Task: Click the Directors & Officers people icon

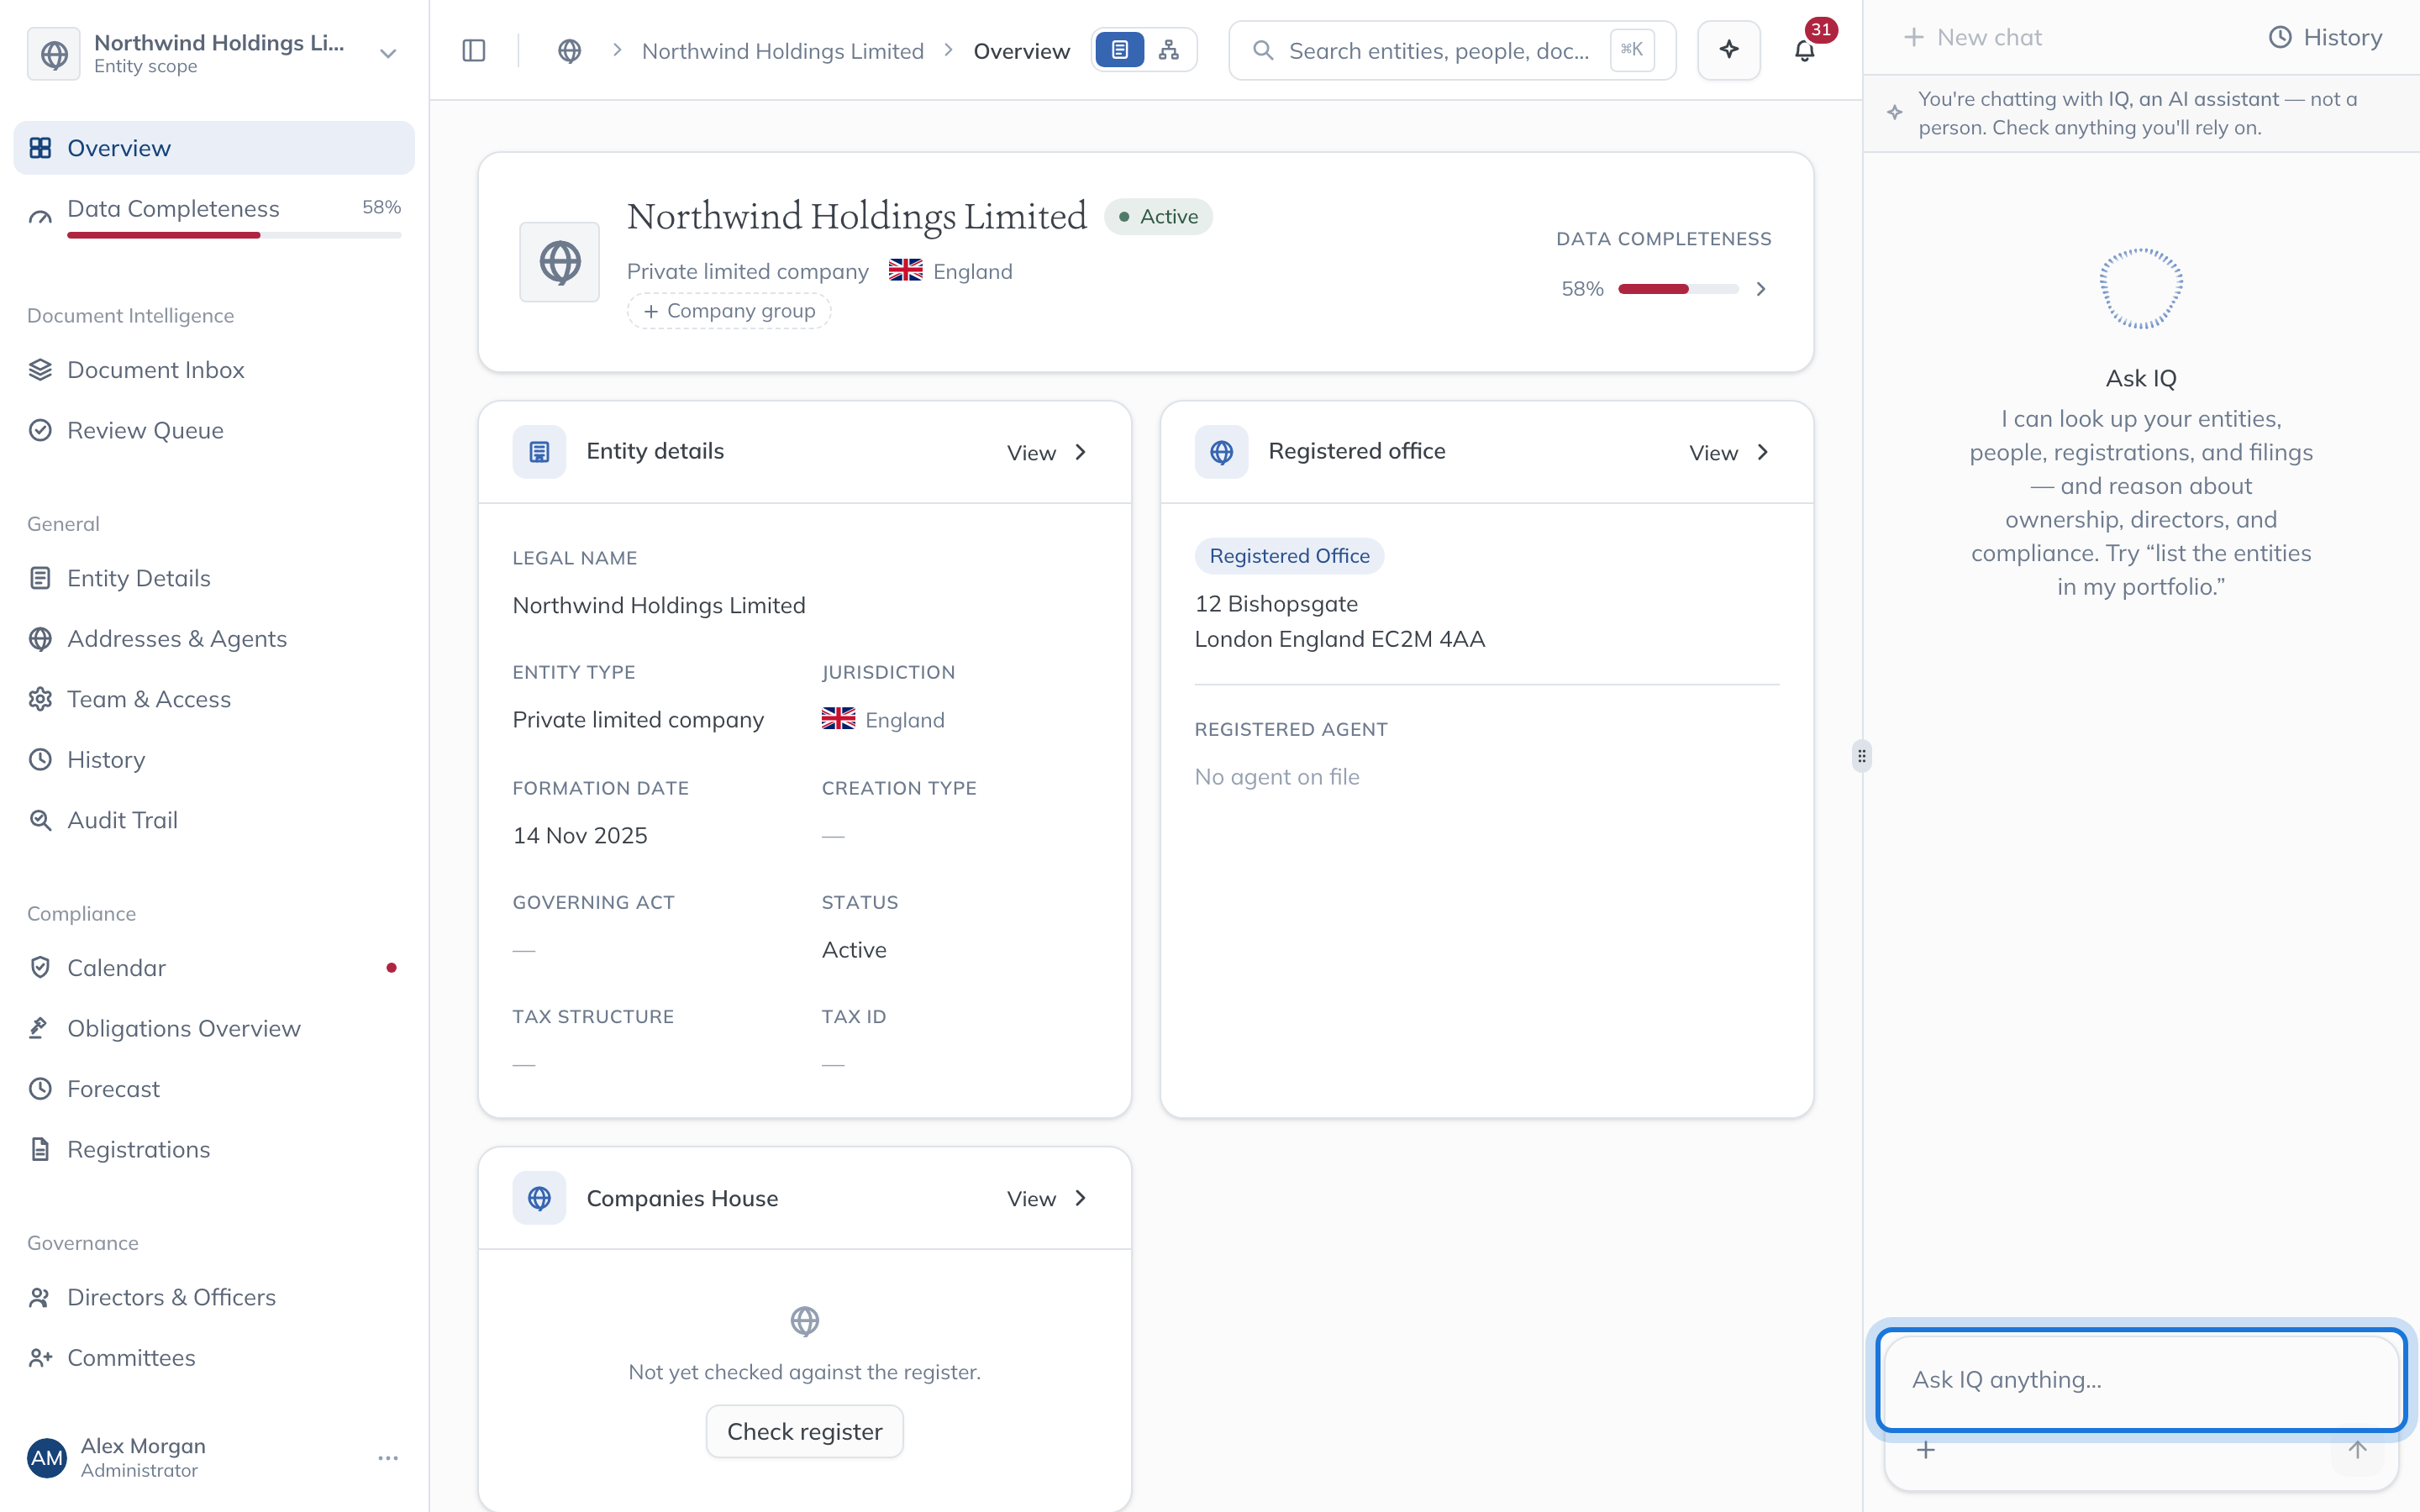Action: (x=40, y=1297)
